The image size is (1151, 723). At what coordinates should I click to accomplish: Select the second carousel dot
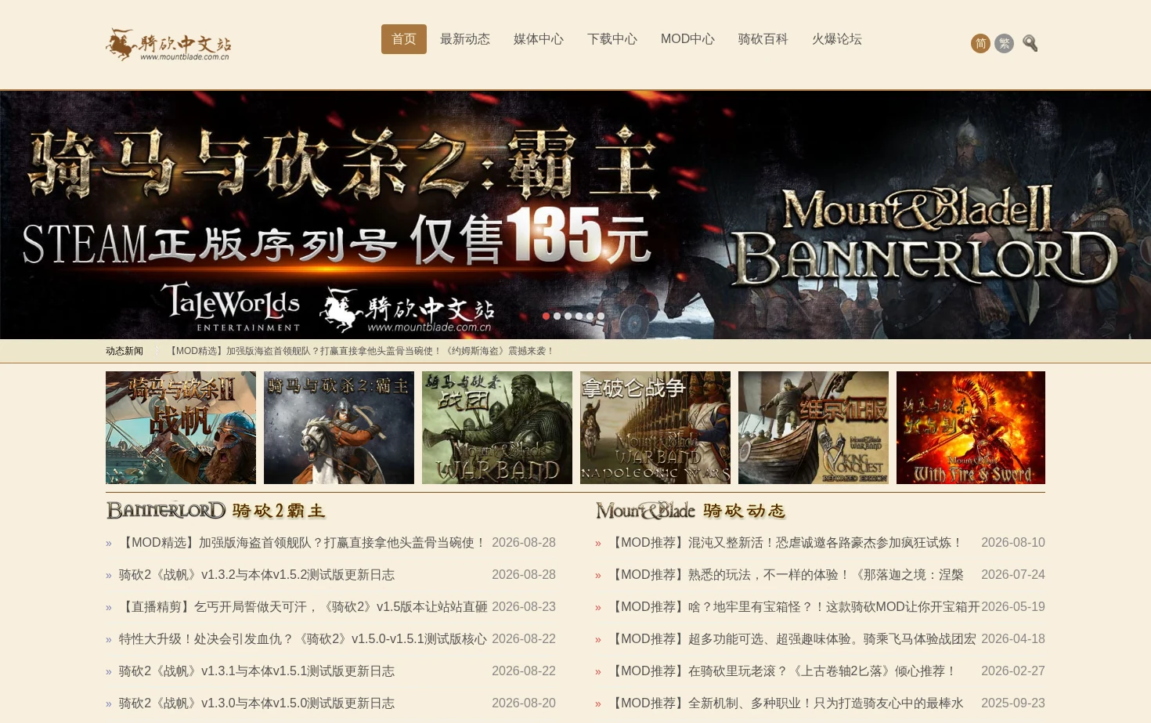(x=557, y=316)
